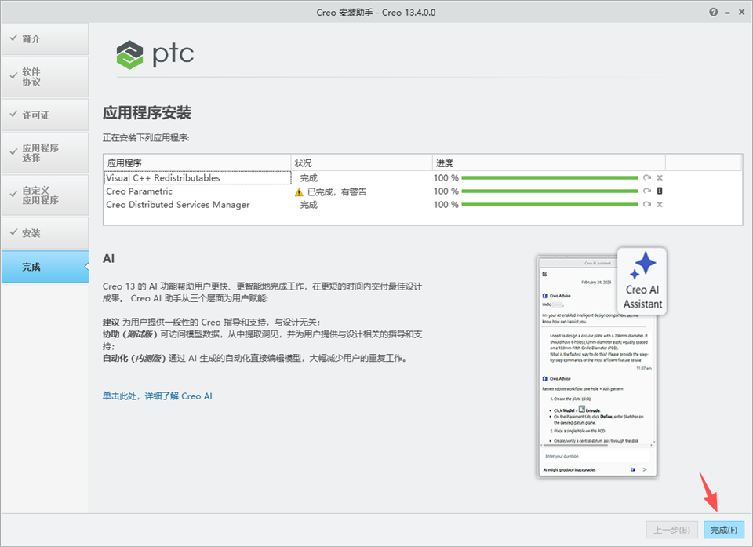Select the 简介 step in sidebar

pyautogui.click(x=45, y=38)
